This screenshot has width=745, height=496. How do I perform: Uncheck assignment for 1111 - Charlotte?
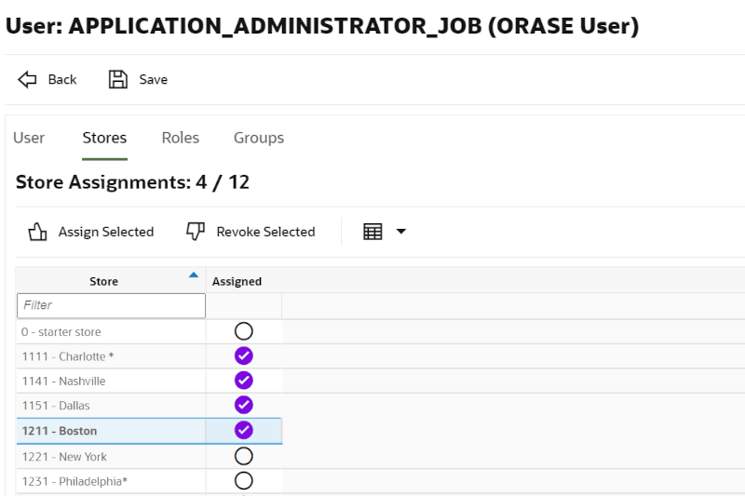(244, 356)
